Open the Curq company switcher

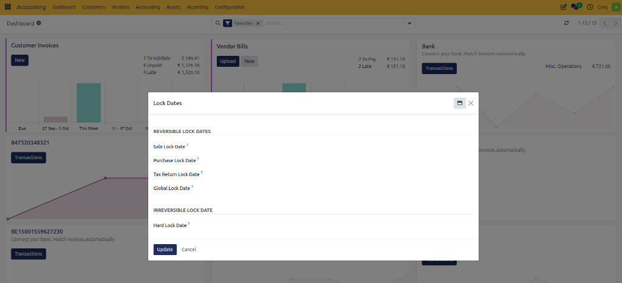pyautogui.click(x=602, y=7)
